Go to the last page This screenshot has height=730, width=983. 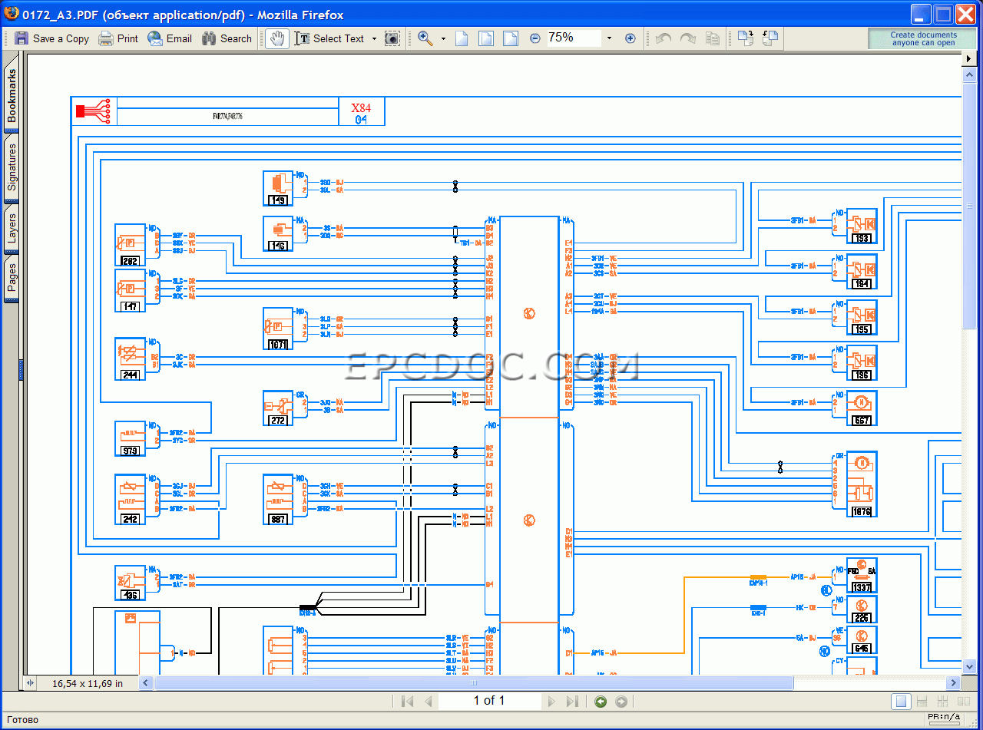click(x=571, y=701)
